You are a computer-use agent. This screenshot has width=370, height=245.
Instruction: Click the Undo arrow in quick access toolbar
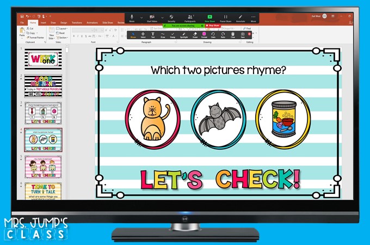[27, 16]
